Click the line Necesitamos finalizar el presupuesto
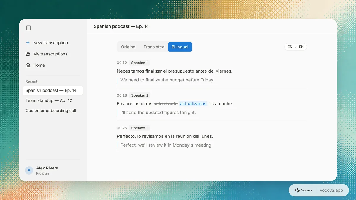This screenshot has height=200, width=356. pos(174,71)
